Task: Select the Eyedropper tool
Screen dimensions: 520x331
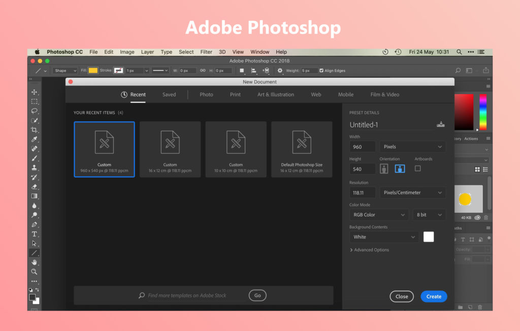Action: click(x=34, y=139)
